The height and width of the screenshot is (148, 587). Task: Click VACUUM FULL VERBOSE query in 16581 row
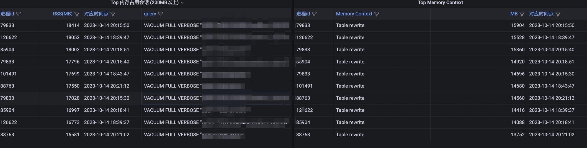[217, 135]
